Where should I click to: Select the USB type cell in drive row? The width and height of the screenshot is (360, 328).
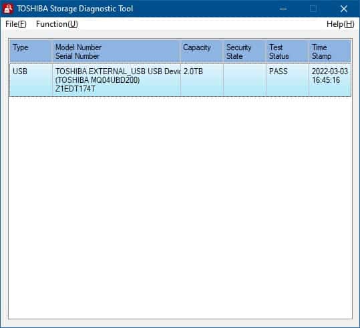coord(31,80)
